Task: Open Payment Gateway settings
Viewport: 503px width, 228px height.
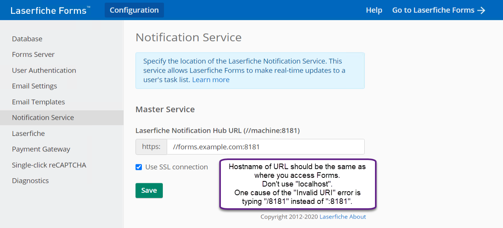Action: click(41, 149)
